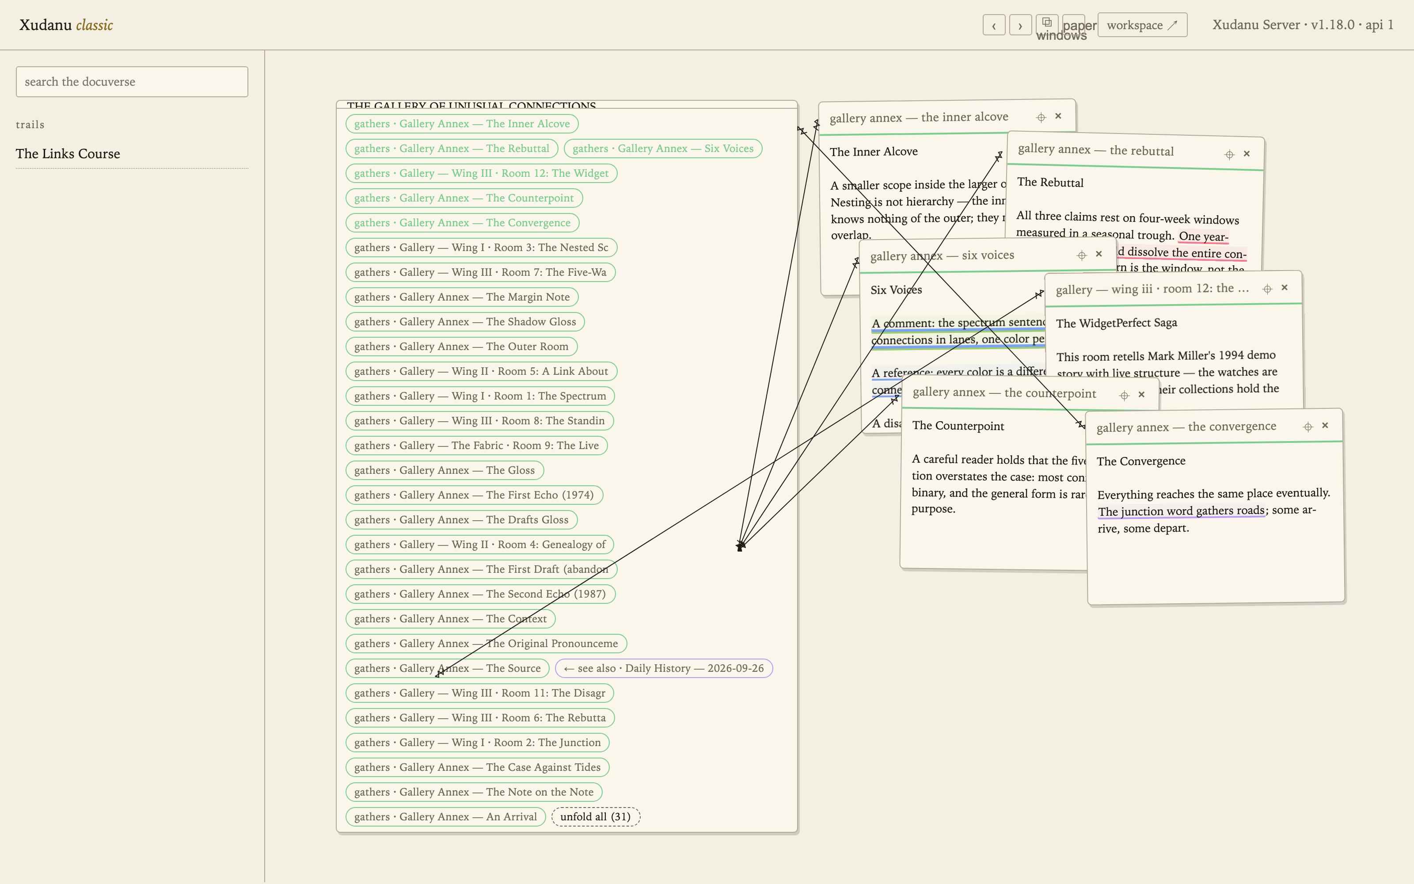Click the crosshair icon on wing iii room 12 window
1414x884 pixels.
[1267, 289]
